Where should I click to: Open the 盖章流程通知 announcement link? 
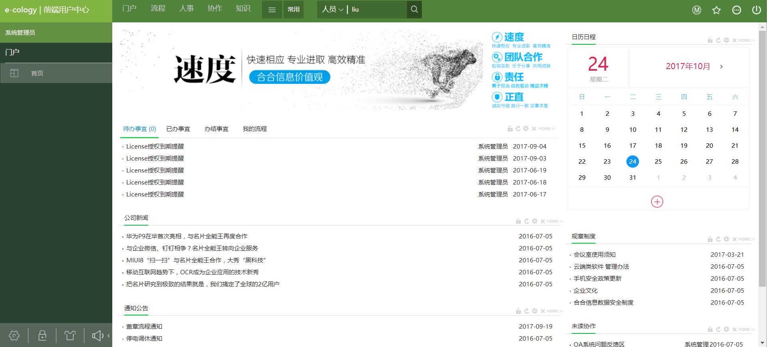[x=144, y=327]
